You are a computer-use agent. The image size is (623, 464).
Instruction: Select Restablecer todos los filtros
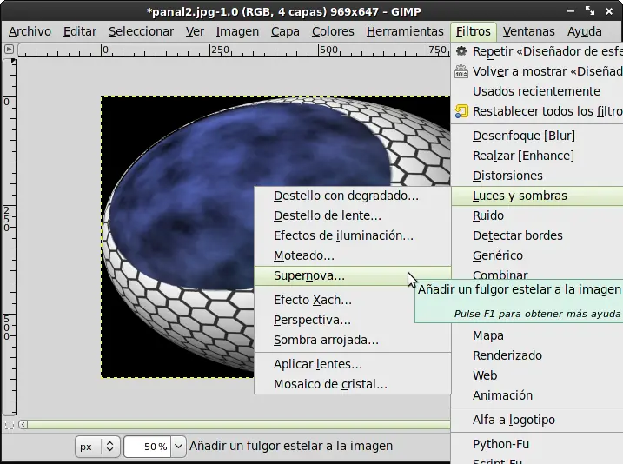(x=537, y=111)
